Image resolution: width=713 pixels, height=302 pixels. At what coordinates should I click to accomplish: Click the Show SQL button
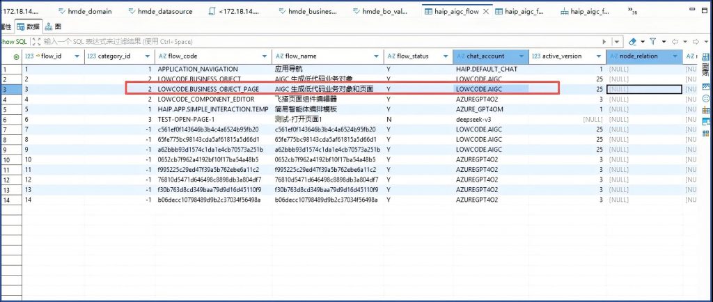[13, 42]
